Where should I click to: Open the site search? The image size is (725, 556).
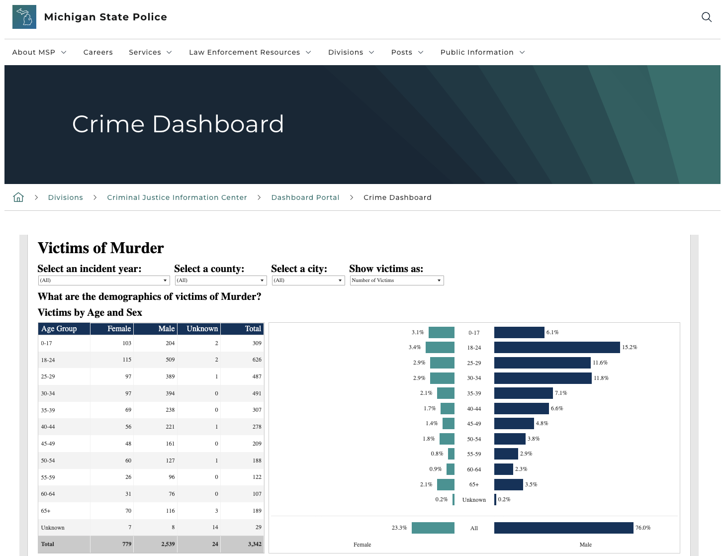(x=707, y=17)
